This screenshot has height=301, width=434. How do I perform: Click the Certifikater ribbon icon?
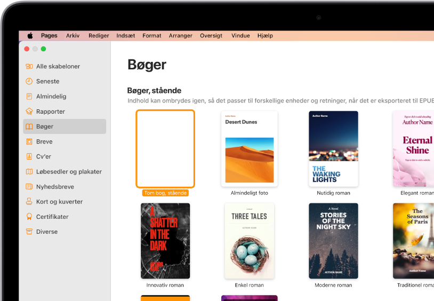29,217
